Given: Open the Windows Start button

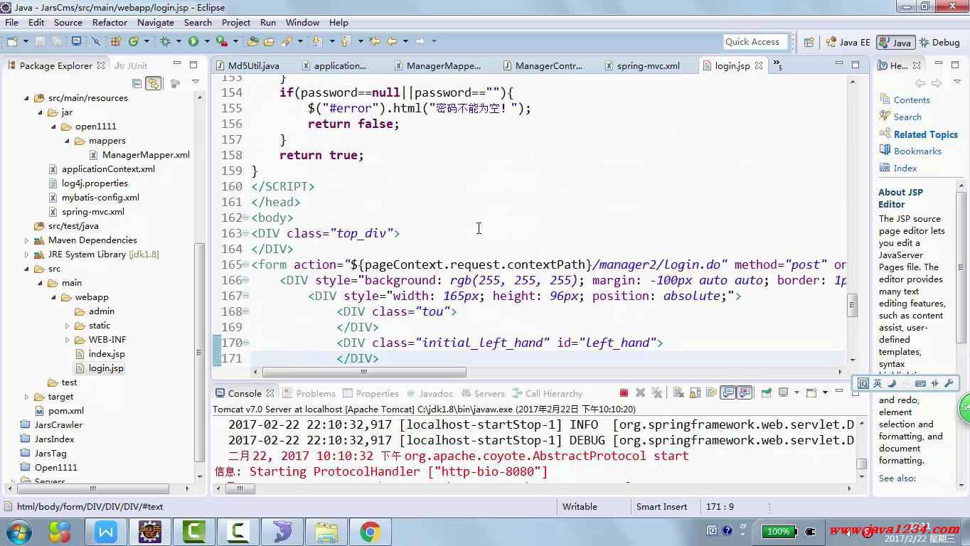Looking at the screenshot, I should point(18,531).
